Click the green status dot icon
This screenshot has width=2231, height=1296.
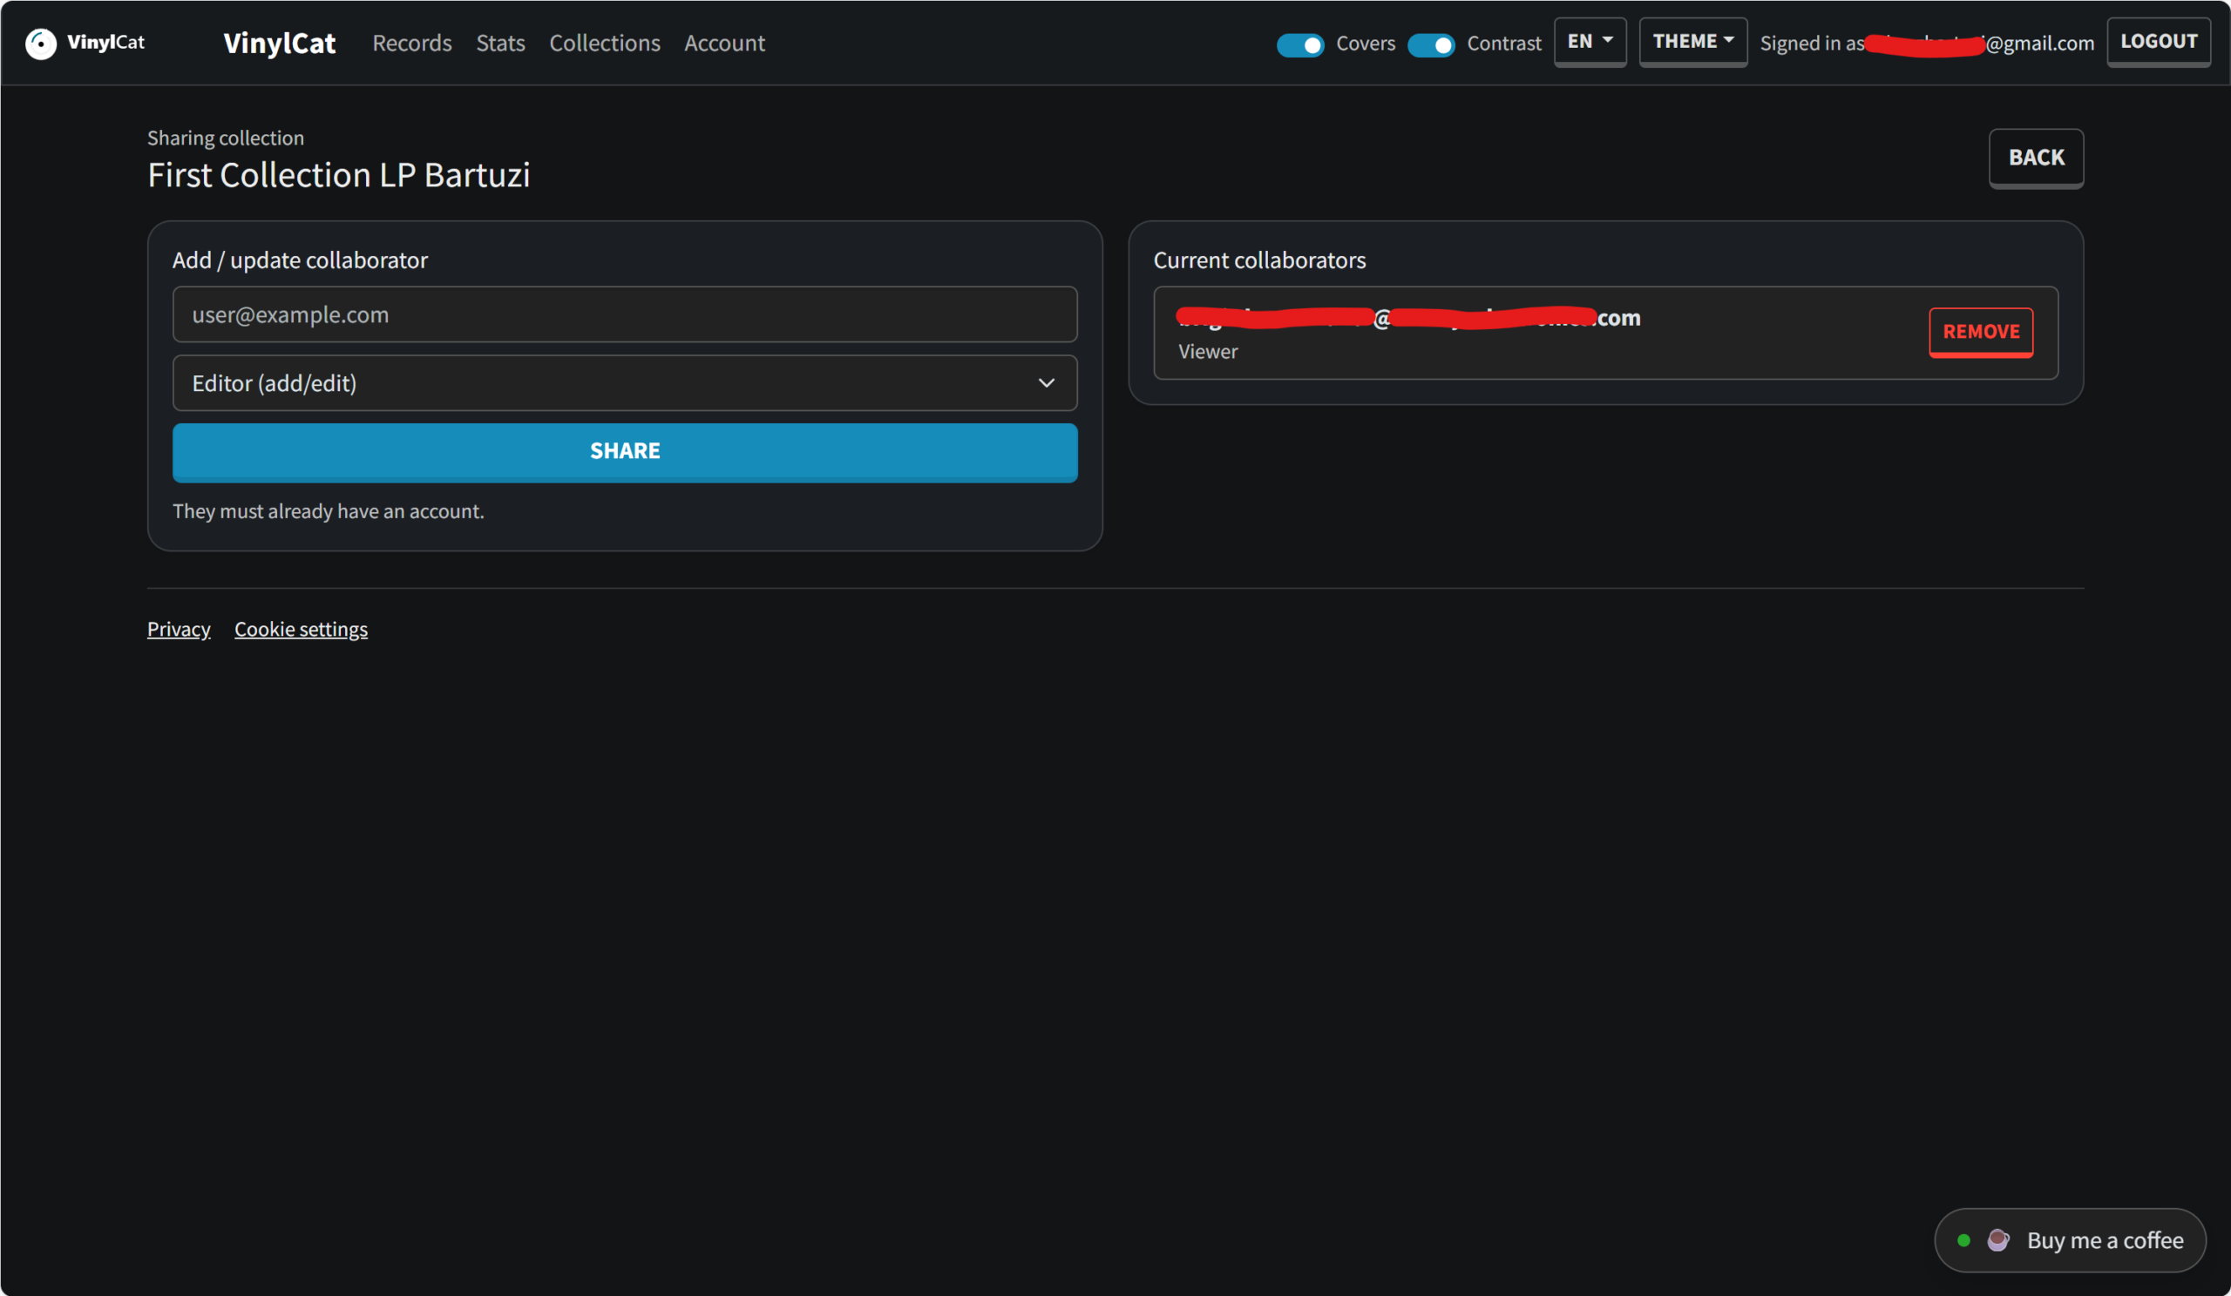click(x=1963, y=1240)
